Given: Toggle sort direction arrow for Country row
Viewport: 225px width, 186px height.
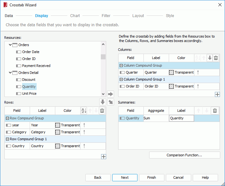Looking at the screenshot, I should coord(84,146).
